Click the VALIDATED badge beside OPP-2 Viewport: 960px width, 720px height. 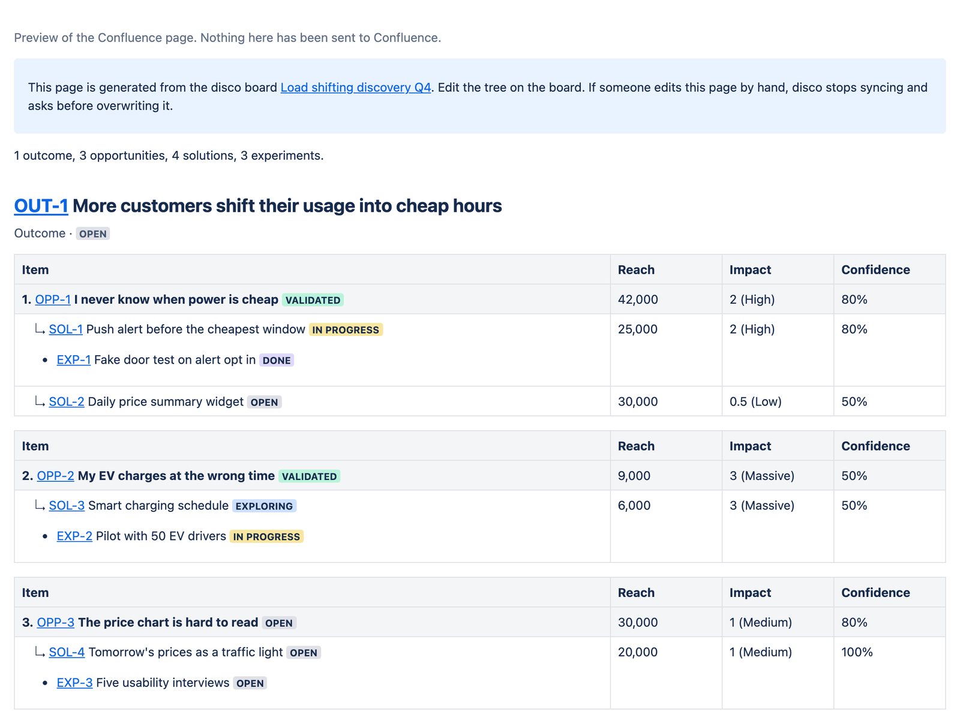310,476
